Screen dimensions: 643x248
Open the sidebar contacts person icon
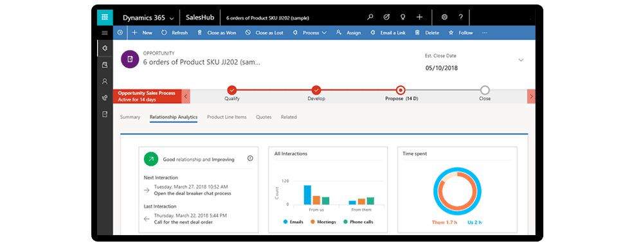coord(105,81)
